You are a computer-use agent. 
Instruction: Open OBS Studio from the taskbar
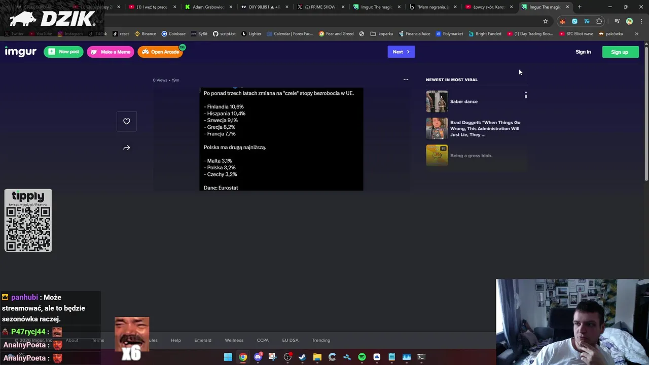287,357
